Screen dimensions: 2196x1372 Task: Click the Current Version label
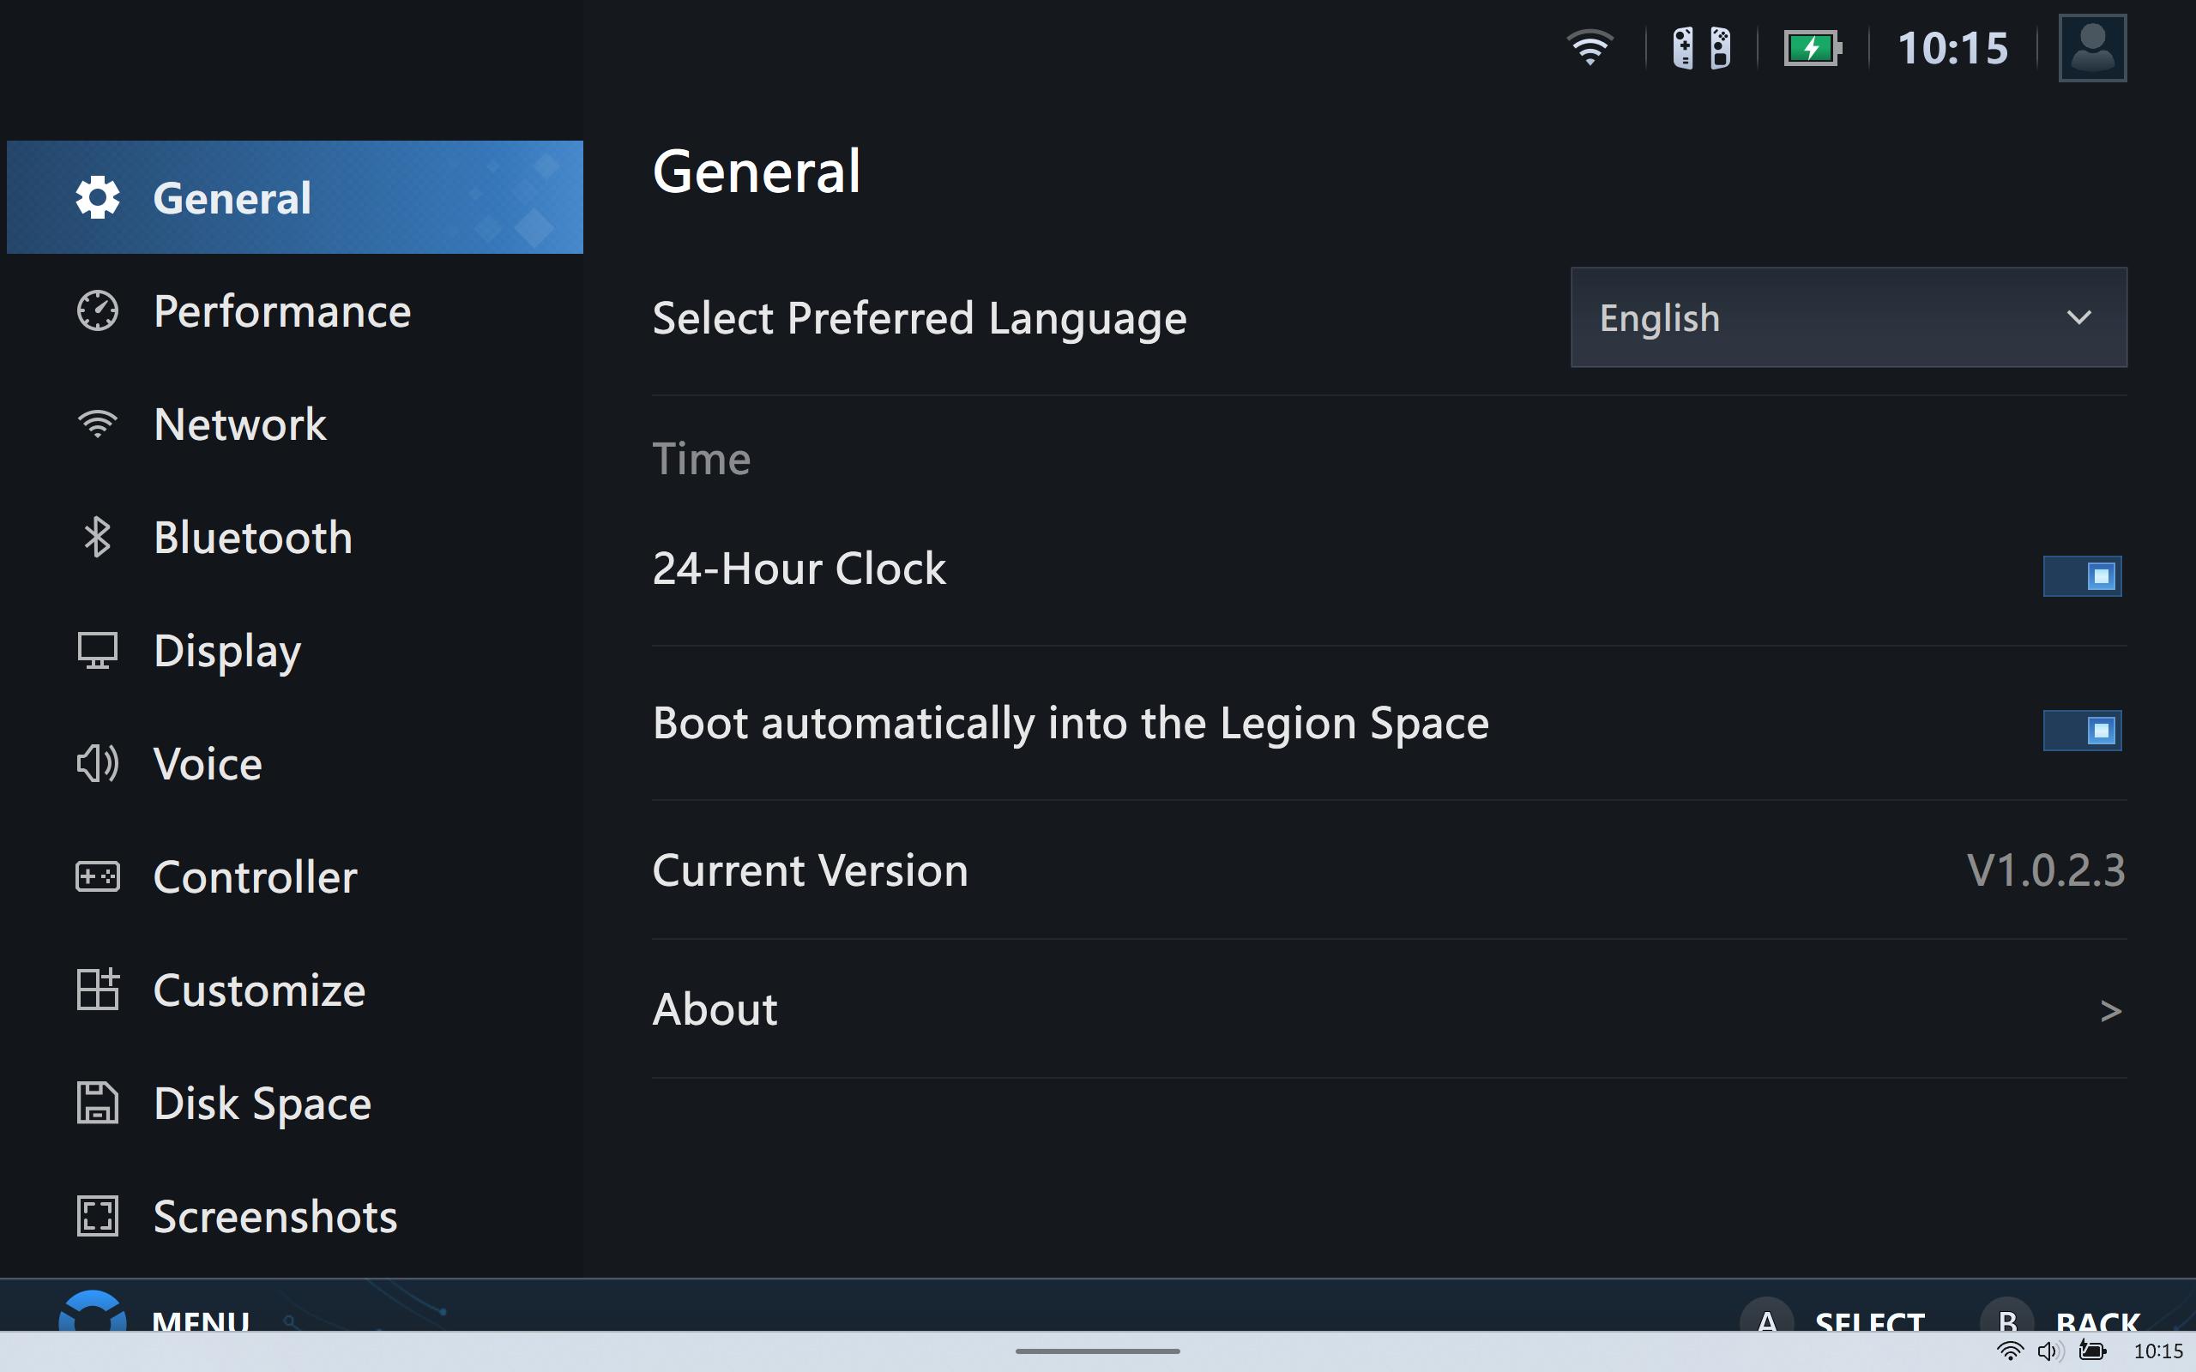pos(811,870)
